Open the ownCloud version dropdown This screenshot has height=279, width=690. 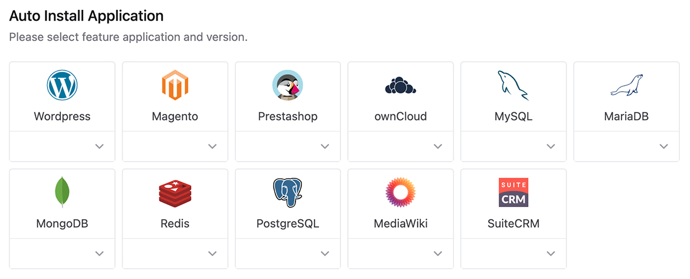pos(400,147)
